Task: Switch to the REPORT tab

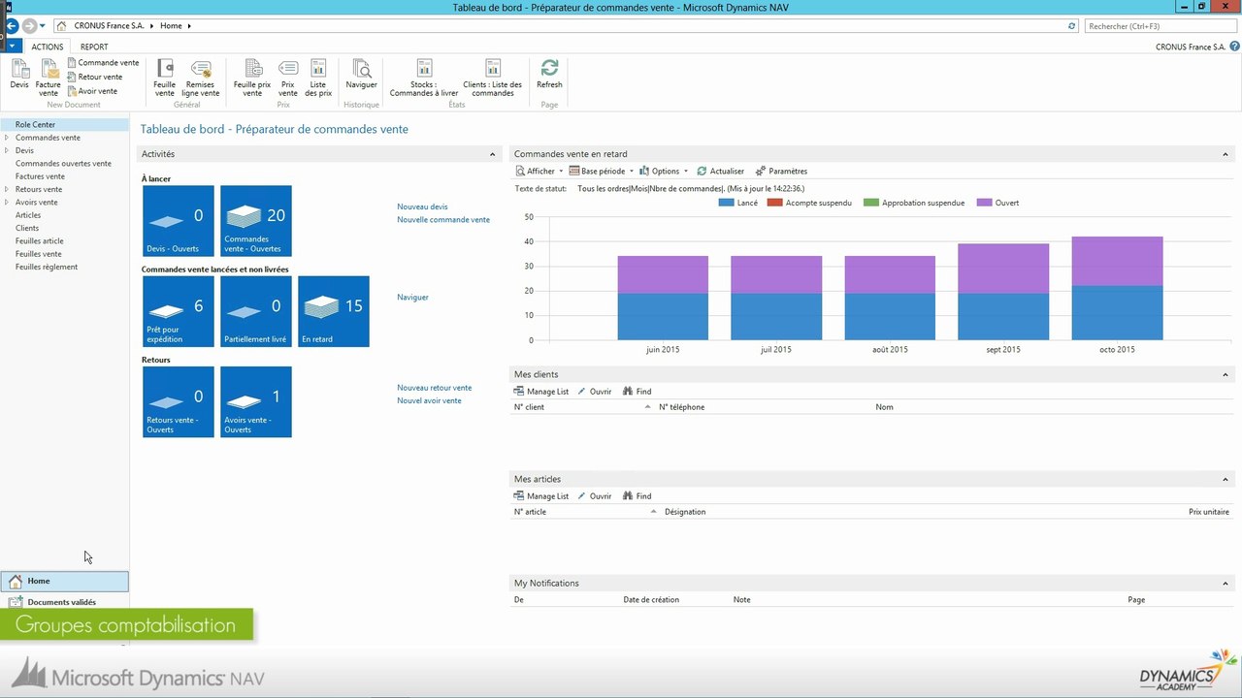Action: tap(94, 47)
